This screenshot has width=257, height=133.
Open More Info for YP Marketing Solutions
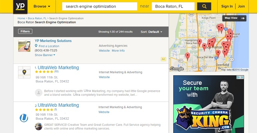point(118,51)
